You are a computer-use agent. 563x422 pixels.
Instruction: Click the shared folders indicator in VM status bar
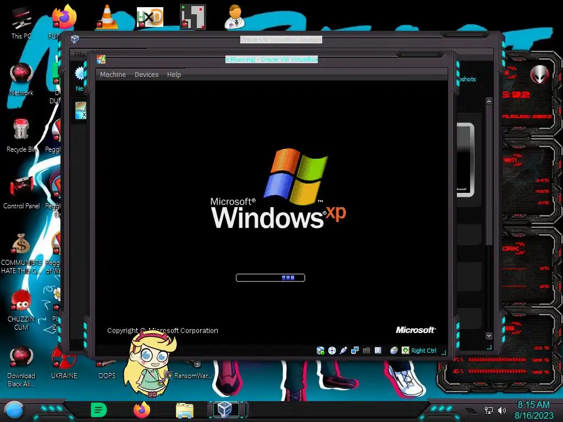[366, 351]
